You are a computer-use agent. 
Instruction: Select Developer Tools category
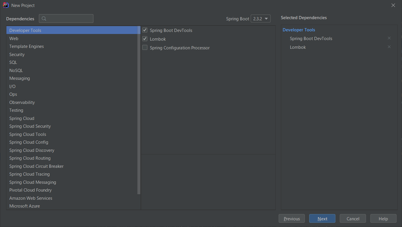tap(72, 30)
